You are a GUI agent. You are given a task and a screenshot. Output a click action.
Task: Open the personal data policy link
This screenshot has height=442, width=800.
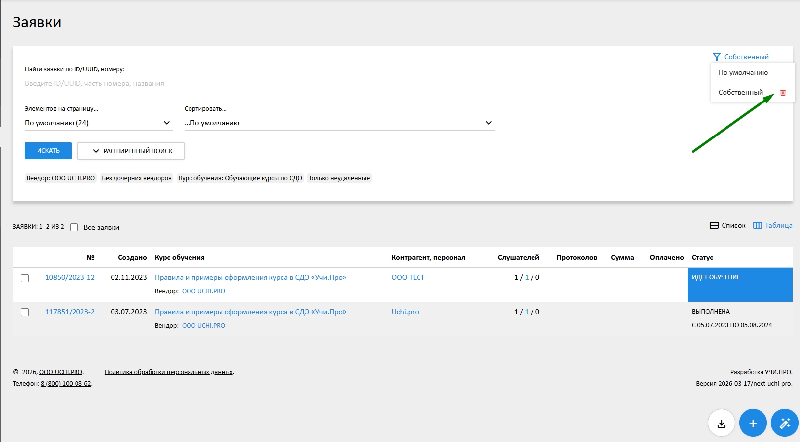point(169,372)
